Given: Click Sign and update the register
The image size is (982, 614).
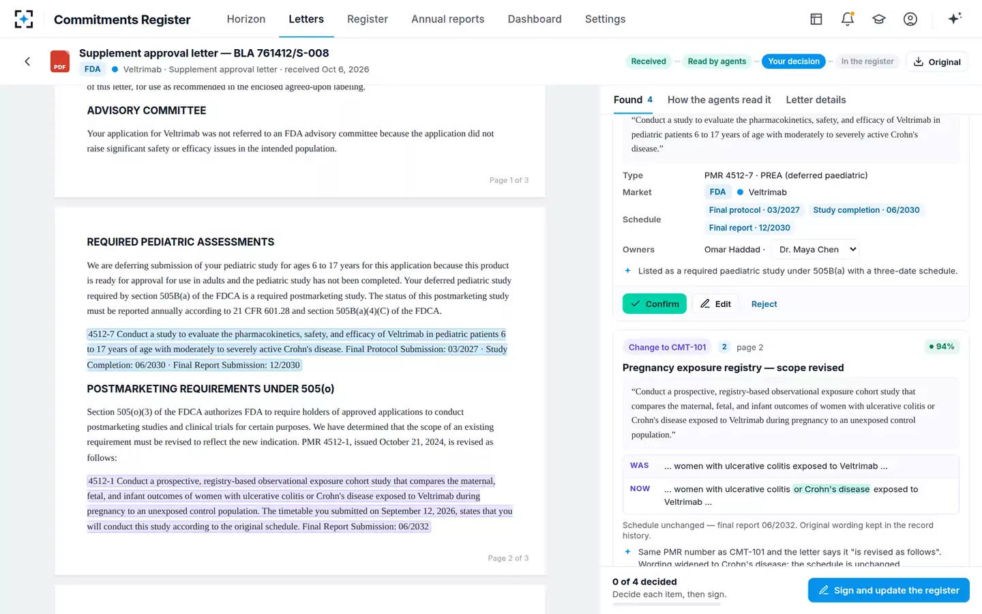Looking at the screenshot, I should tap(889, 590).
